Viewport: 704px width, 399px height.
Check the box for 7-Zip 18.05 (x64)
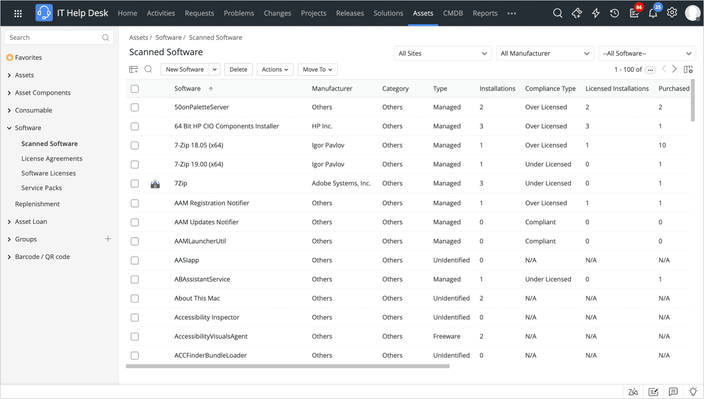coord(135,145)
